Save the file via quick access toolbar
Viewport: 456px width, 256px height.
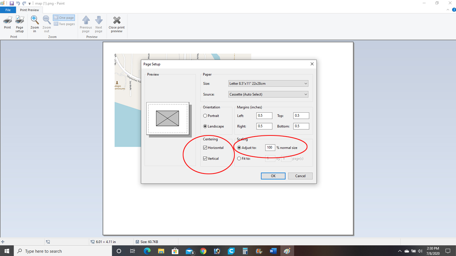pyautogui.click(x=11, y=3)
